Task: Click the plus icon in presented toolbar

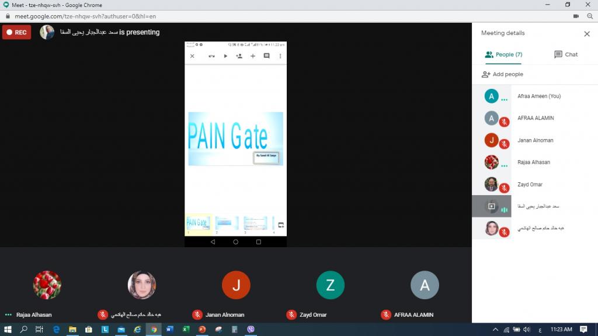Action: click(253, 56)
